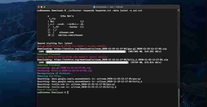Click the "Search starting for: latest" line
Image resolution: width=207 pixels, height=107 pixels.
point(55,43)
